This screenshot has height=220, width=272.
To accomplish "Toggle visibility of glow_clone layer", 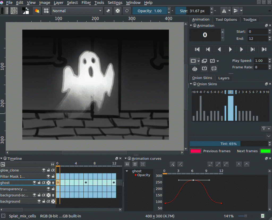I will [x=44, y=170].
